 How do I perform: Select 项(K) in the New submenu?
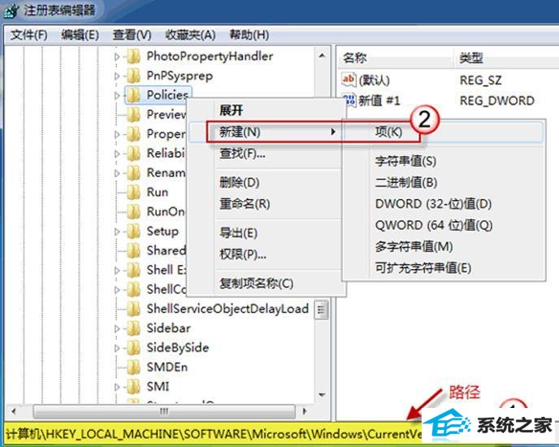pyautogui.click(x=388, y=132)
